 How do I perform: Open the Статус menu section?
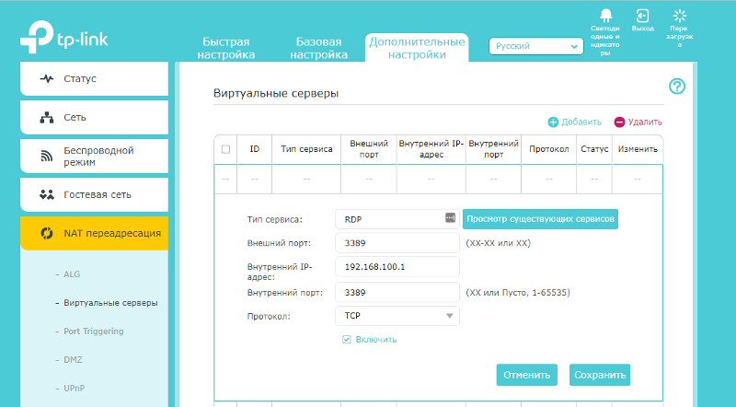click(95, 78)
